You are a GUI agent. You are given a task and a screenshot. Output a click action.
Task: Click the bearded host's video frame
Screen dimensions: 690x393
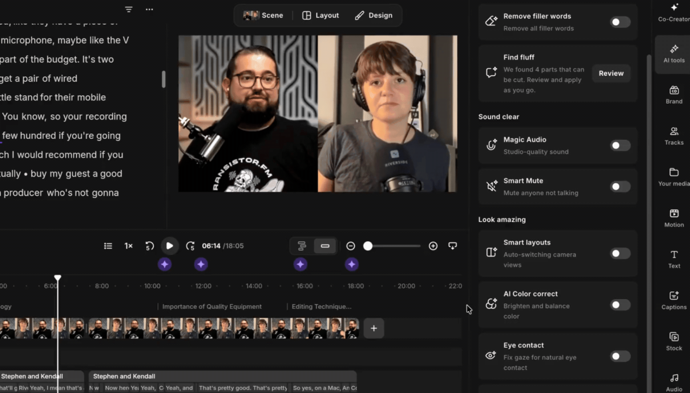tap(248, 114)
